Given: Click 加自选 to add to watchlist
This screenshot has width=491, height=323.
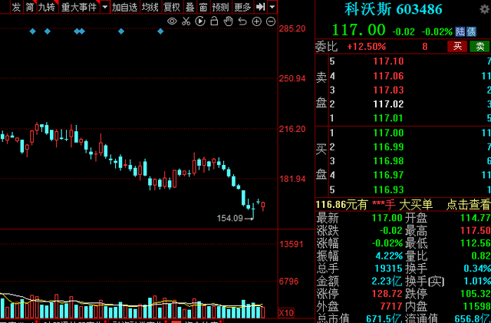Looking at the screenshot, I should [124, 7].
